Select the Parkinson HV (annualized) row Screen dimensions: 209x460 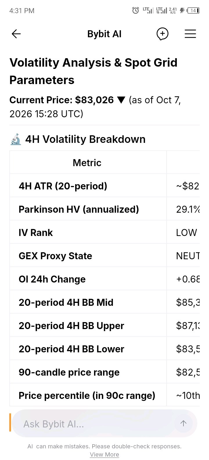point(105,209)
